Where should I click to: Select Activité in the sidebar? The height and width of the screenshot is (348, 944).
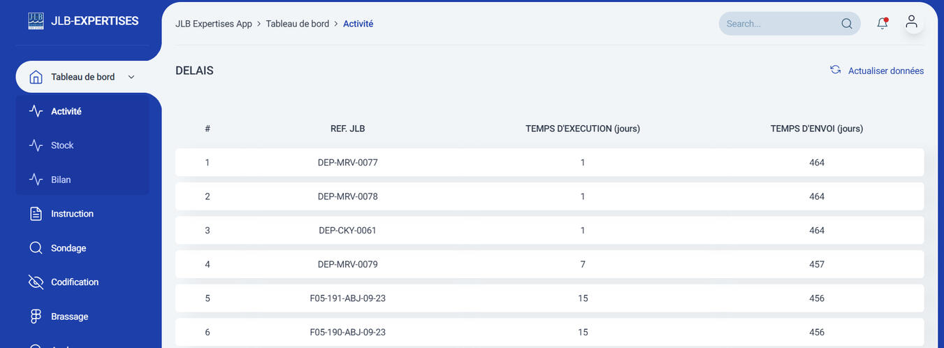(x=66, y=111)
